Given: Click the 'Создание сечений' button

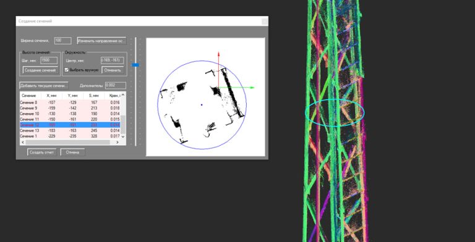Looking at the screenshot, I should tap(40, 70).
